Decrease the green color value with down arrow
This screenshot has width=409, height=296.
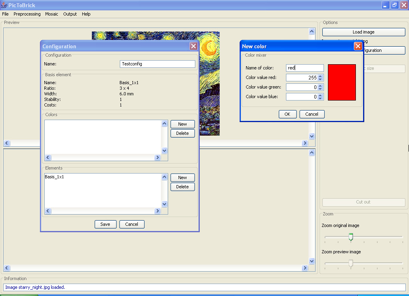click(x=321, y=89)
